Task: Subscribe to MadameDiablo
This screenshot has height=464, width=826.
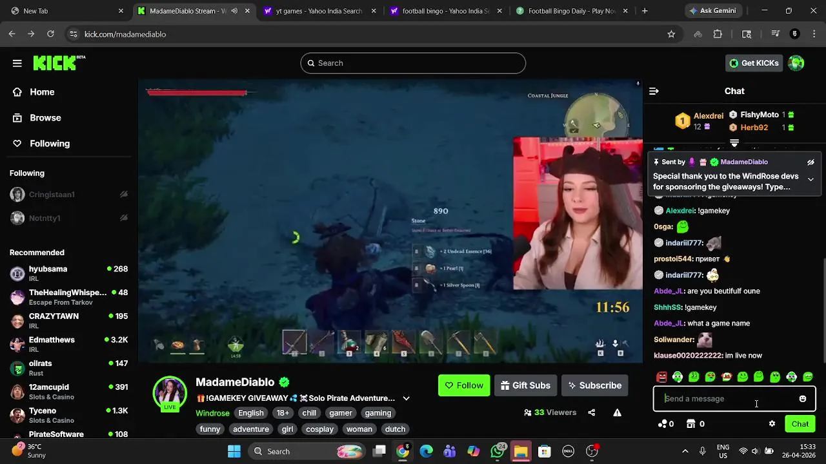Action: click(594, 385)
